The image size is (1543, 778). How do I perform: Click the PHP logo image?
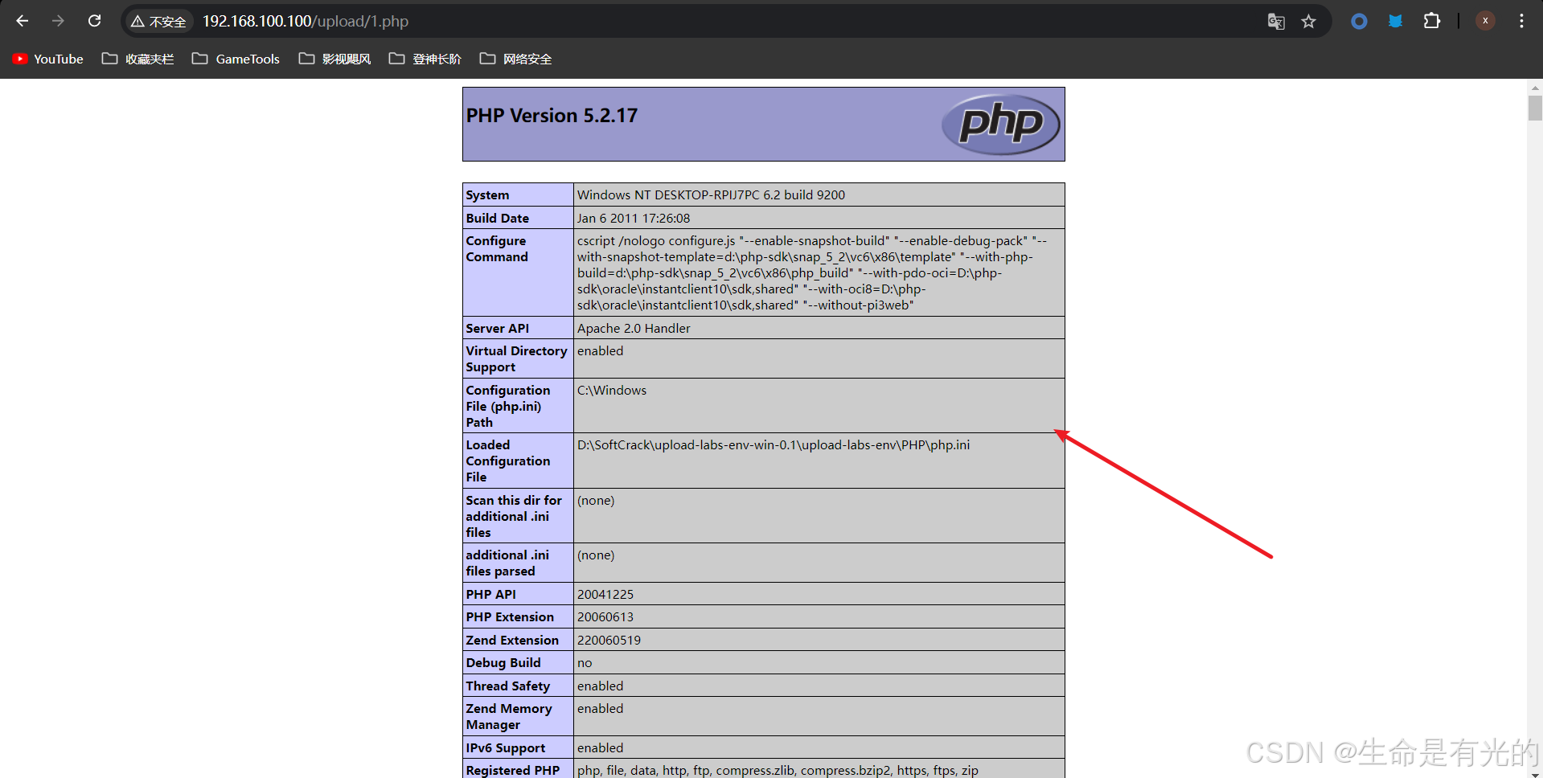[1001, 124]
